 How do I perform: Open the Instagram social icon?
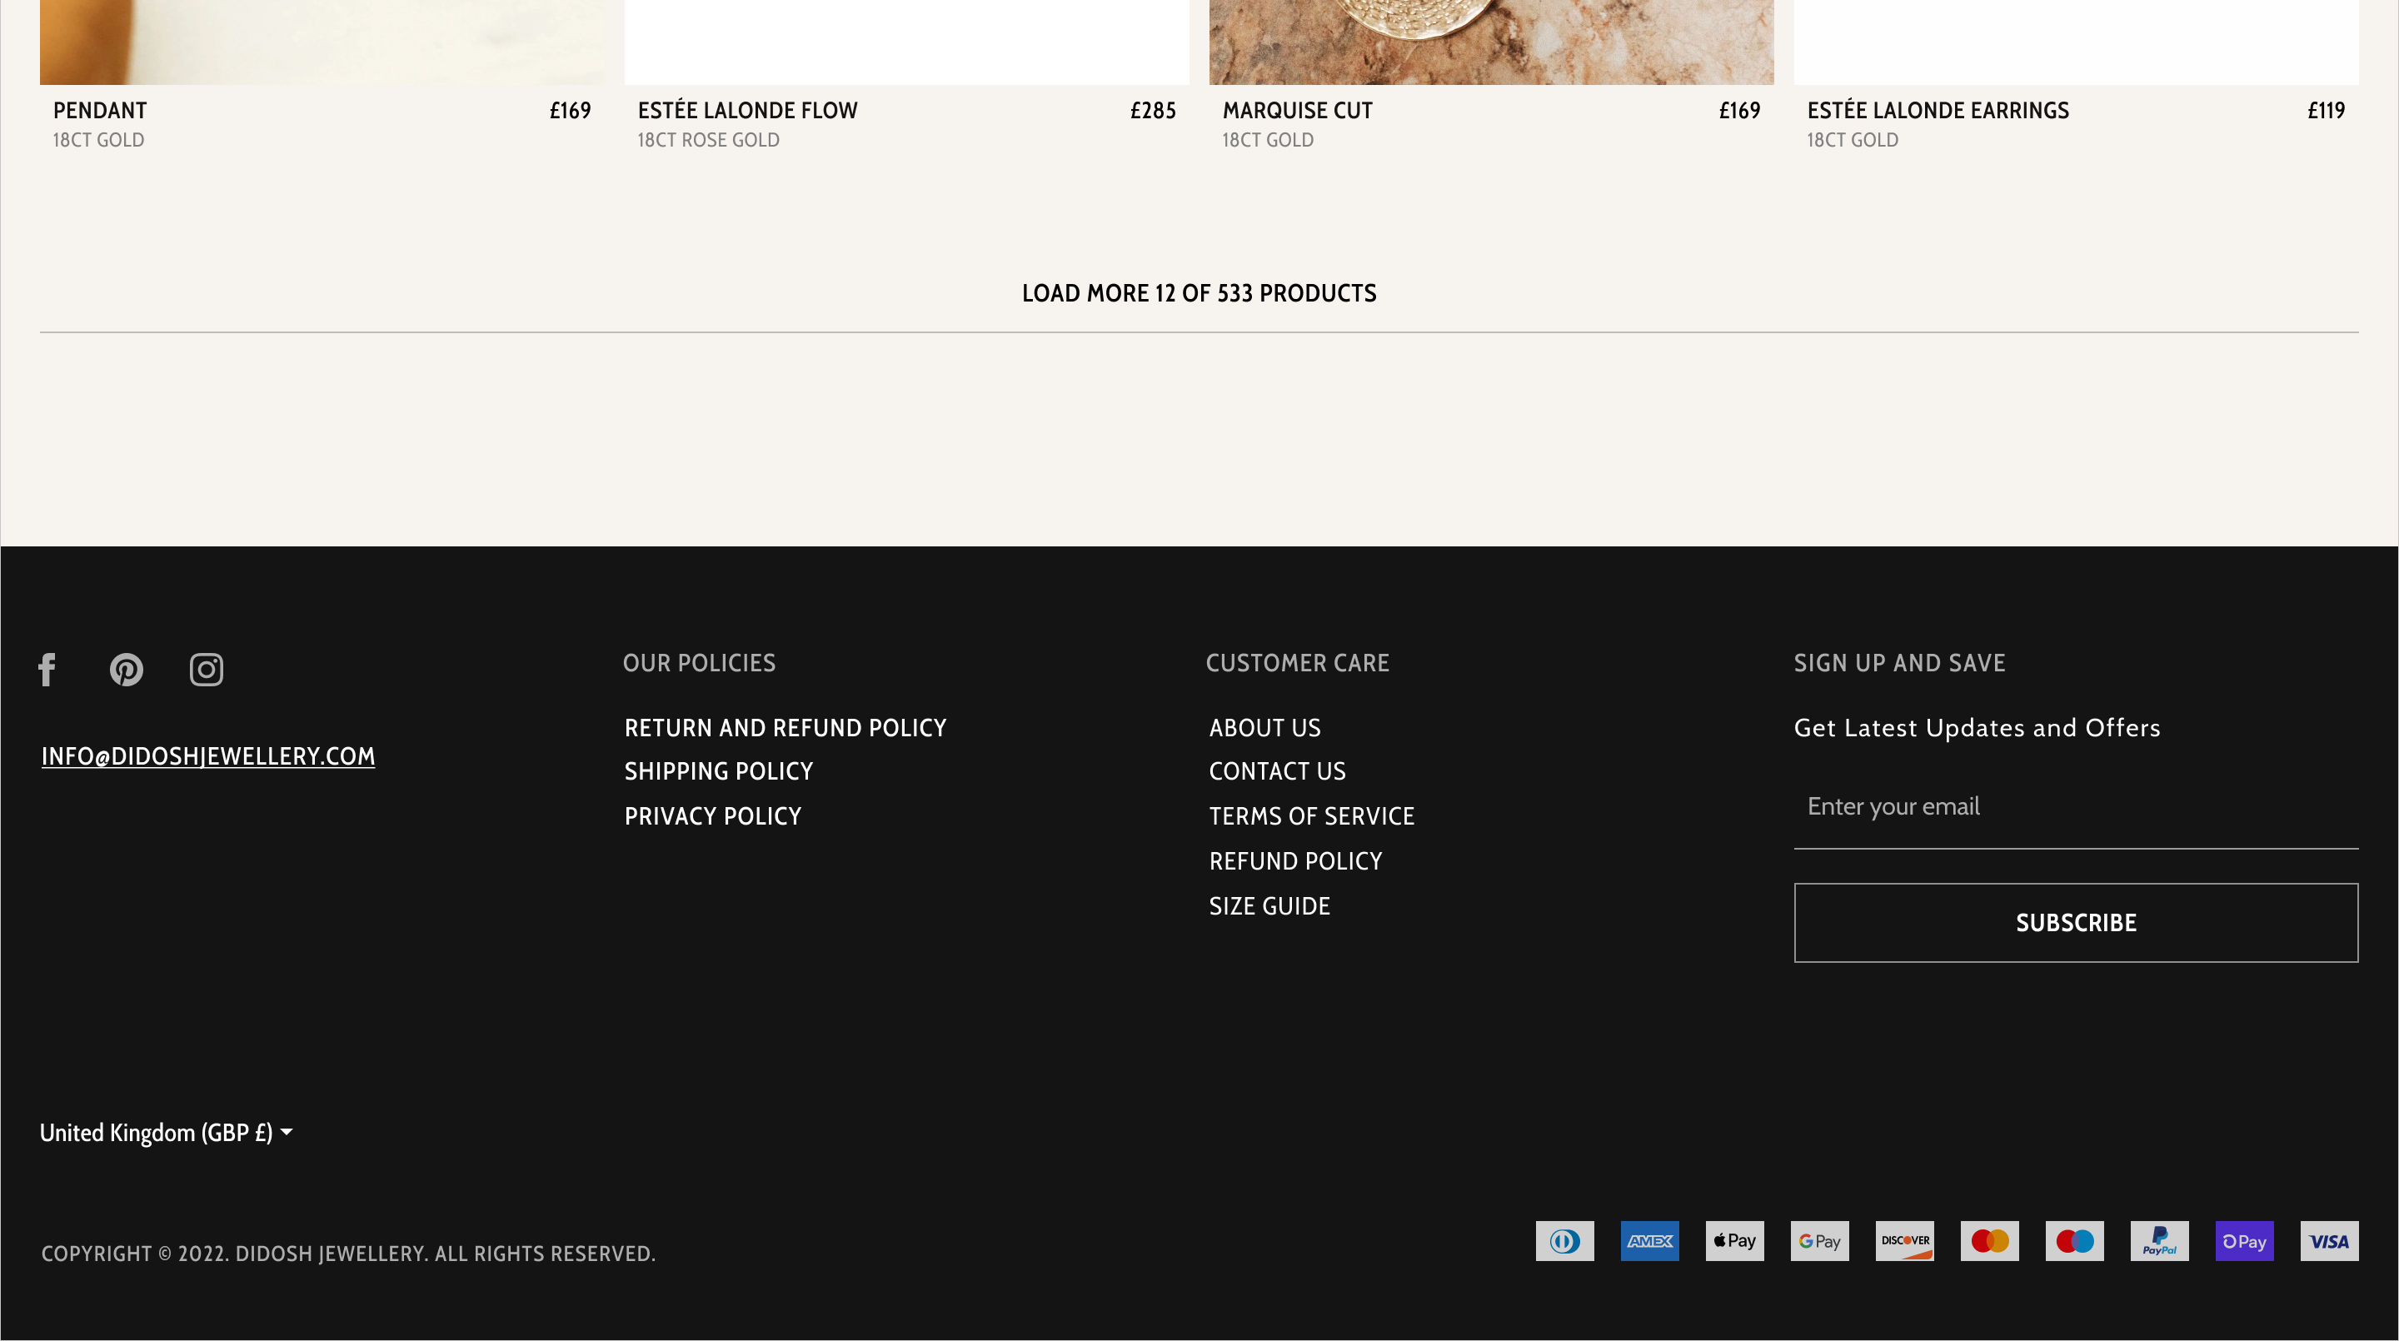(207, 670)
